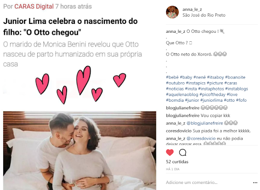Click the #juniorlima hashtag

[211, 100]
